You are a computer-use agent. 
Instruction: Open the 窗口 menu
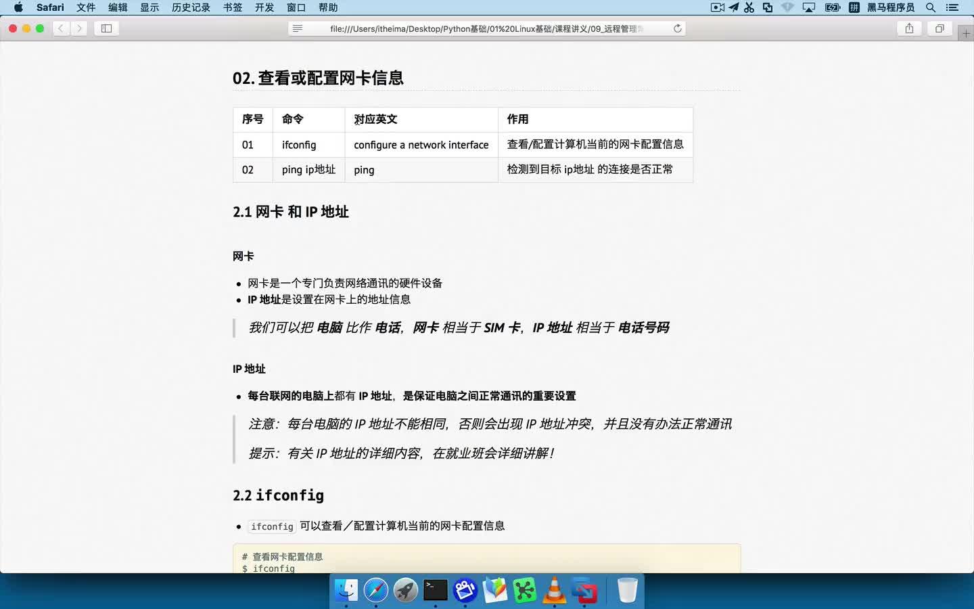coord(296,7)
